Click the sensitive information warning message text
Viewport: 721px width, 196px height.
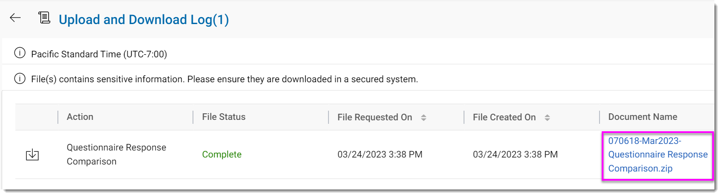225,79
